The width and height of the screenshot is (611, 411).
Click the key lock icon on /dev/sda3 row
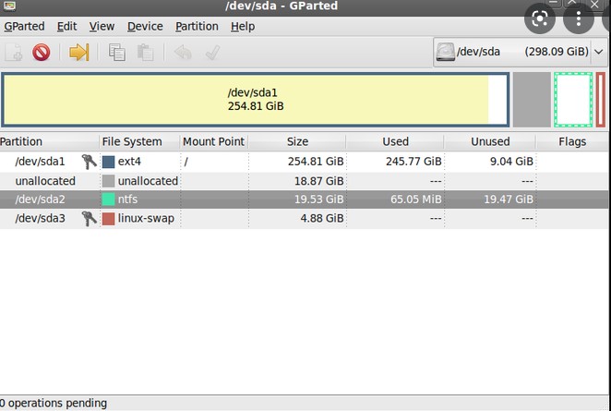pyautogui.click(x=89, y=218)
